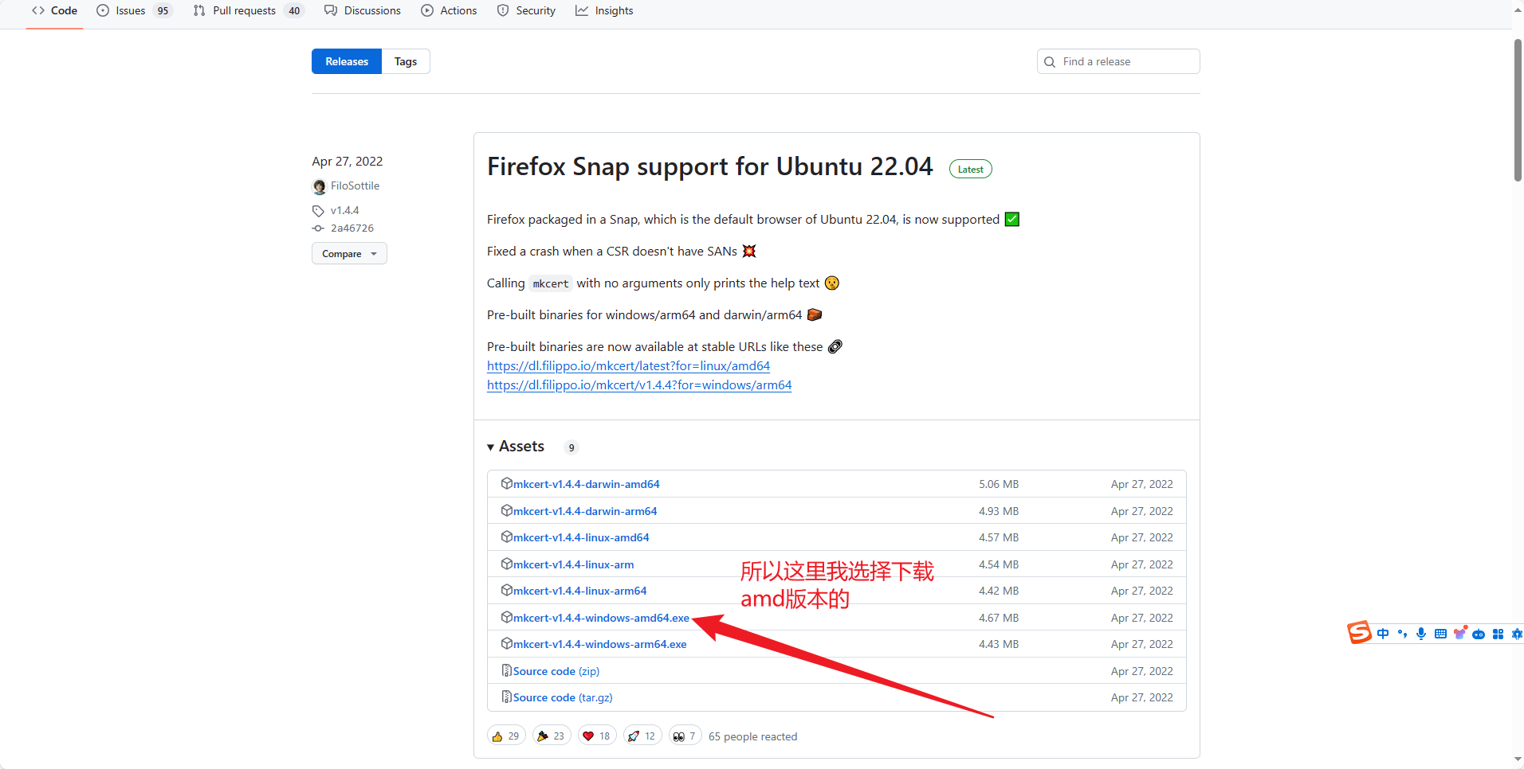The image size is (1524, 769).
Task: Click FiloSottile's avatar image
Action: [x=319, y=186]
